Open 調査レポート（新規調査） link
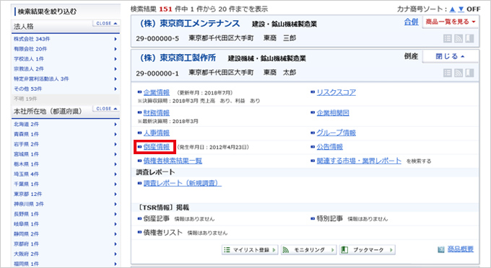491x268 pixels. coord(182,183)
